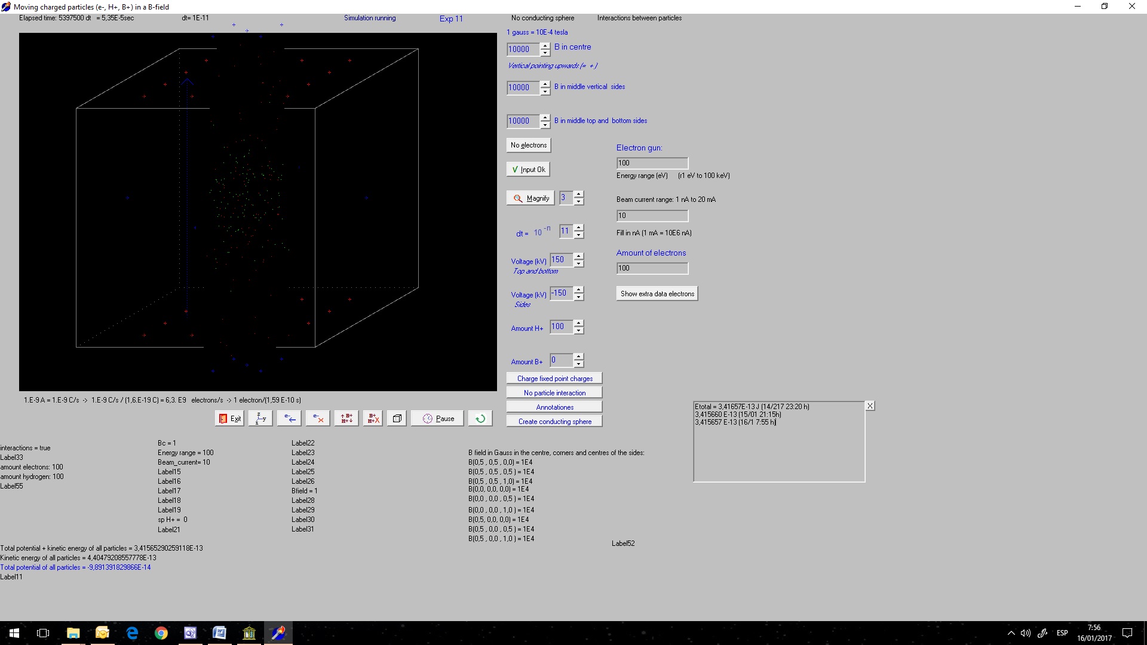This screenshot has height=645, width=1147.
Task: Click the electron inject arrow icon
Action: tap(289, 419)
